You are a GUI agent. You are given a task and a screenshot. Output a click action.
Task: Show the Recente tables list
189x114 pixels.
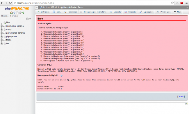[x=5, y=16]
